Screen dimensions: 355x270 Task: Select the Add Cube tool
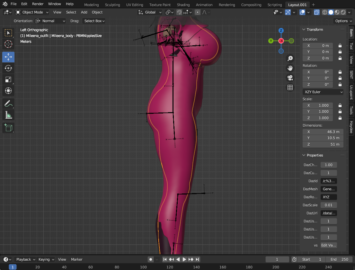[x=8, y=128]
